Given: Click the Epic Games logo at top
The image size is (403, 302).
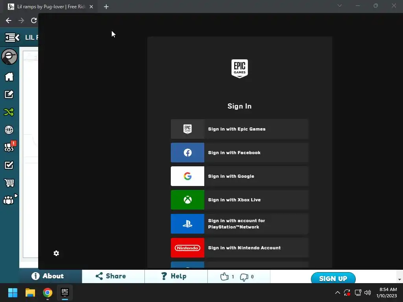Looking at the screenshot, I should pyautogui.click(x=240, y=68).
